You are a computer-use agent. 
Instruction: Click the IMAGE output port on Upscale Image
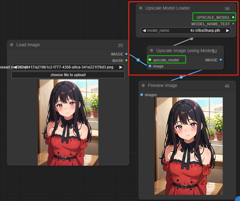coord(221,60)
